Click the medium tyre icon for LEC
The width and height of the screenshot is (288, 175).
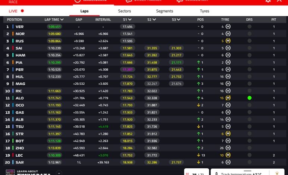(228, 155)
